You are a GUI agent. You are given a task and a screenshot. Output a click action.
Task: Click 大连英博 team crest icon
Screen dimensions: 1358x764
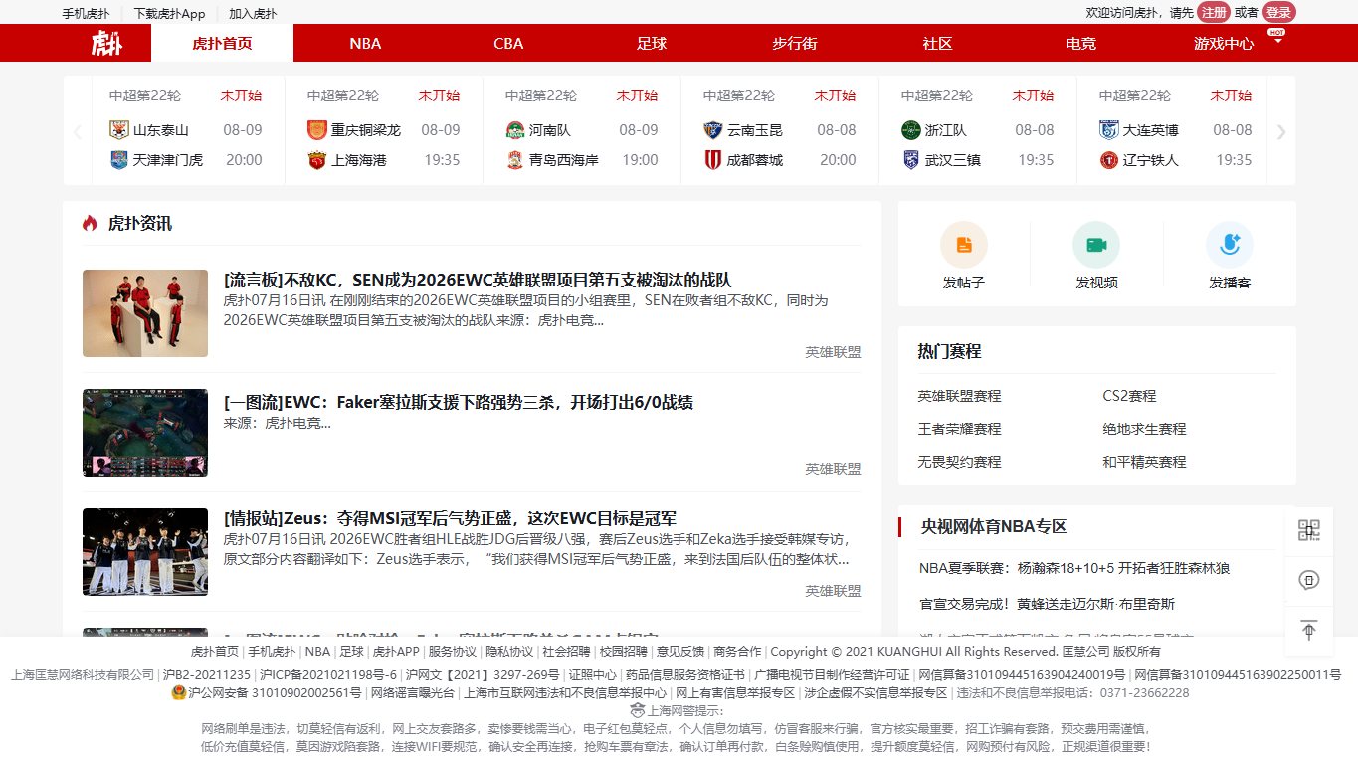coord(1109,129)
